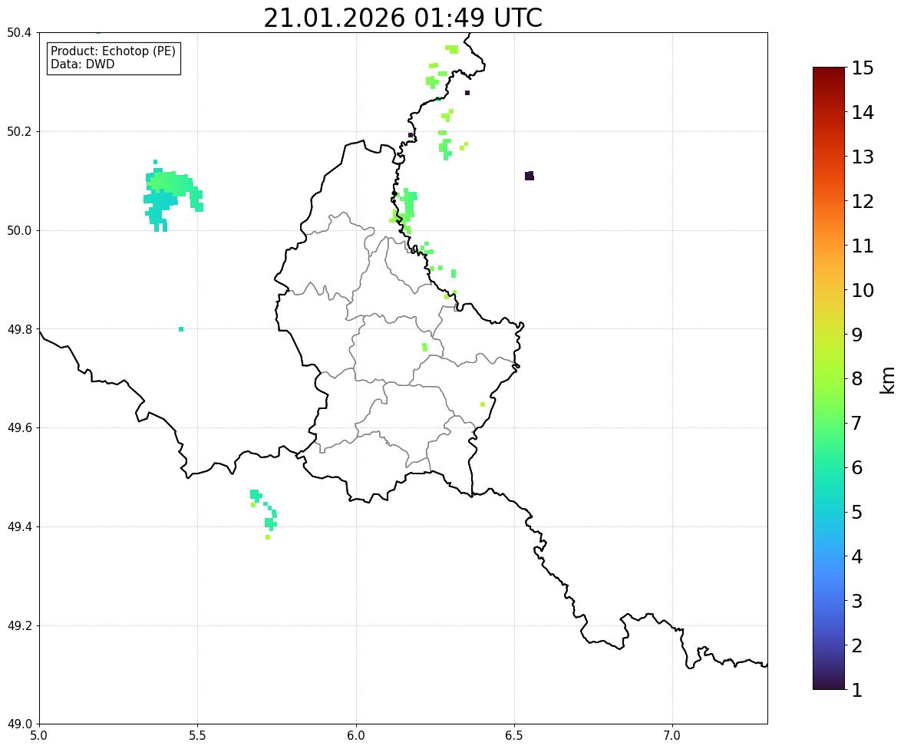Click the colorbar label '7'
The width and height of the screenshot is (904, 749).
(856, 423)
